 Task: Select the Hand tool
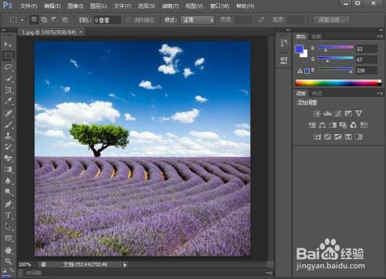tap(8, 250)
